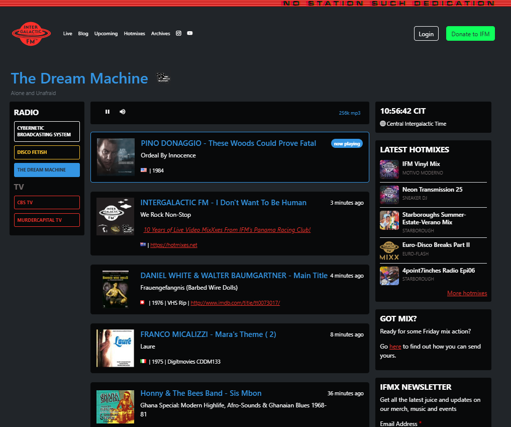
Task: Mute audio using the speaker icon
Action: [x=122, y=112]
